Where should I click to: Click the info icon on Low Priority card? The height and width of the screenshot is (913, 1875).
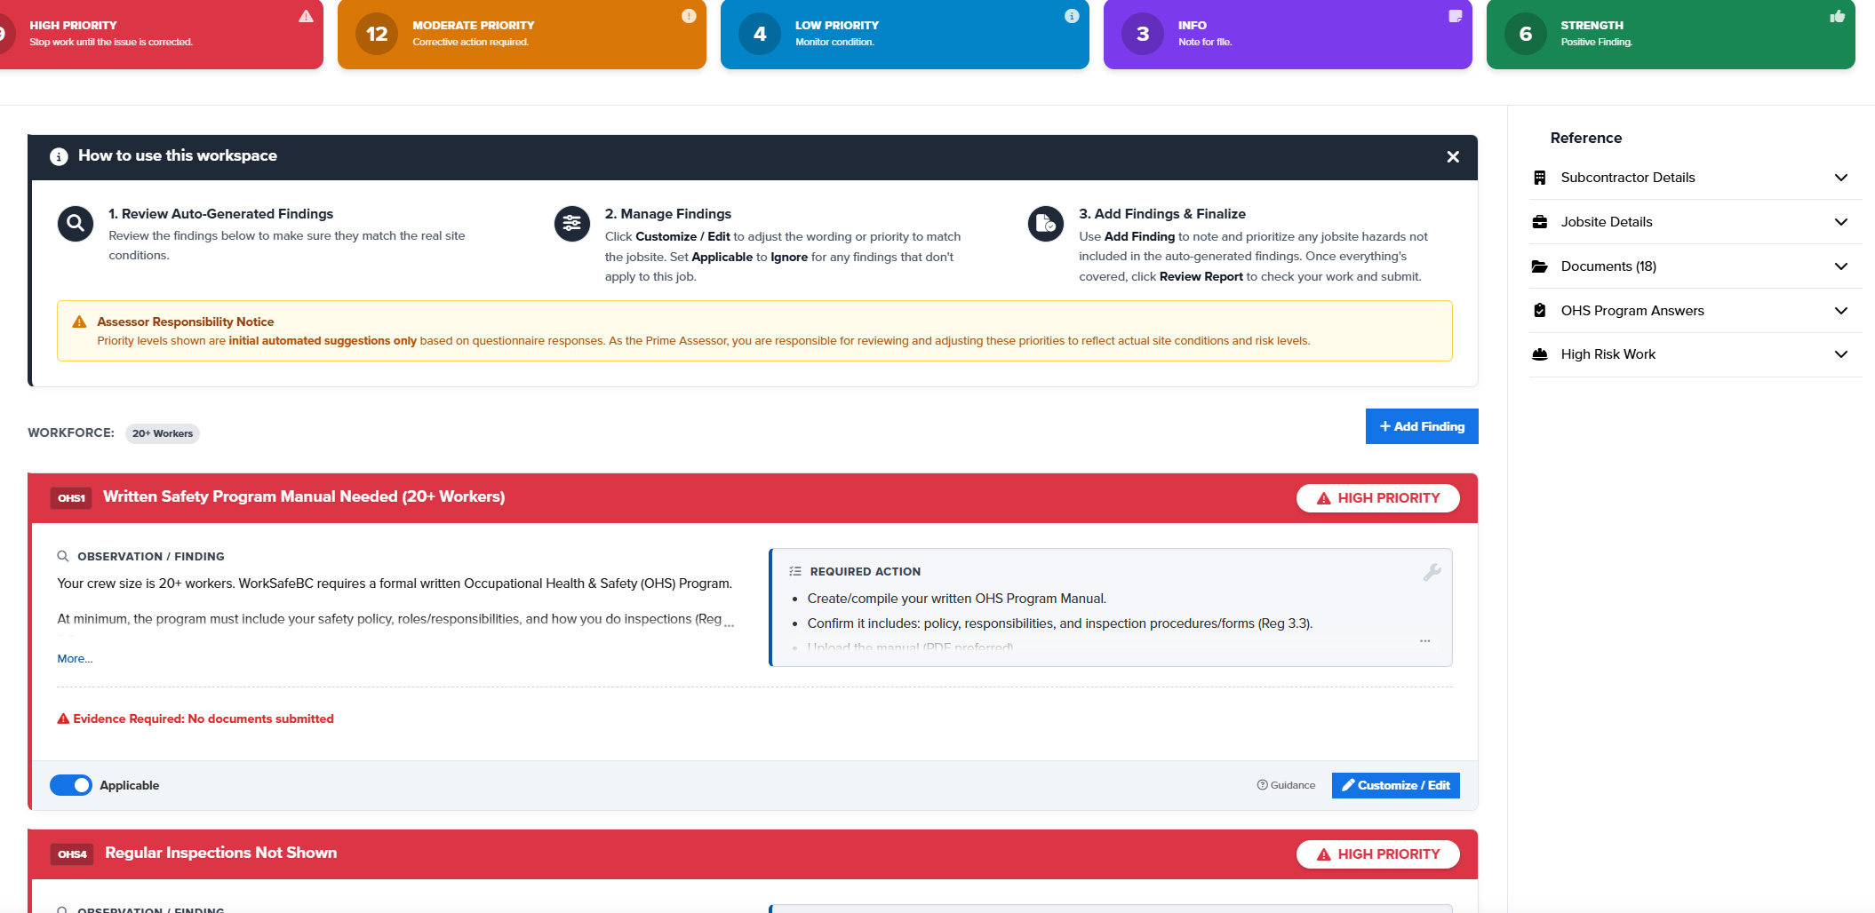1072,17
